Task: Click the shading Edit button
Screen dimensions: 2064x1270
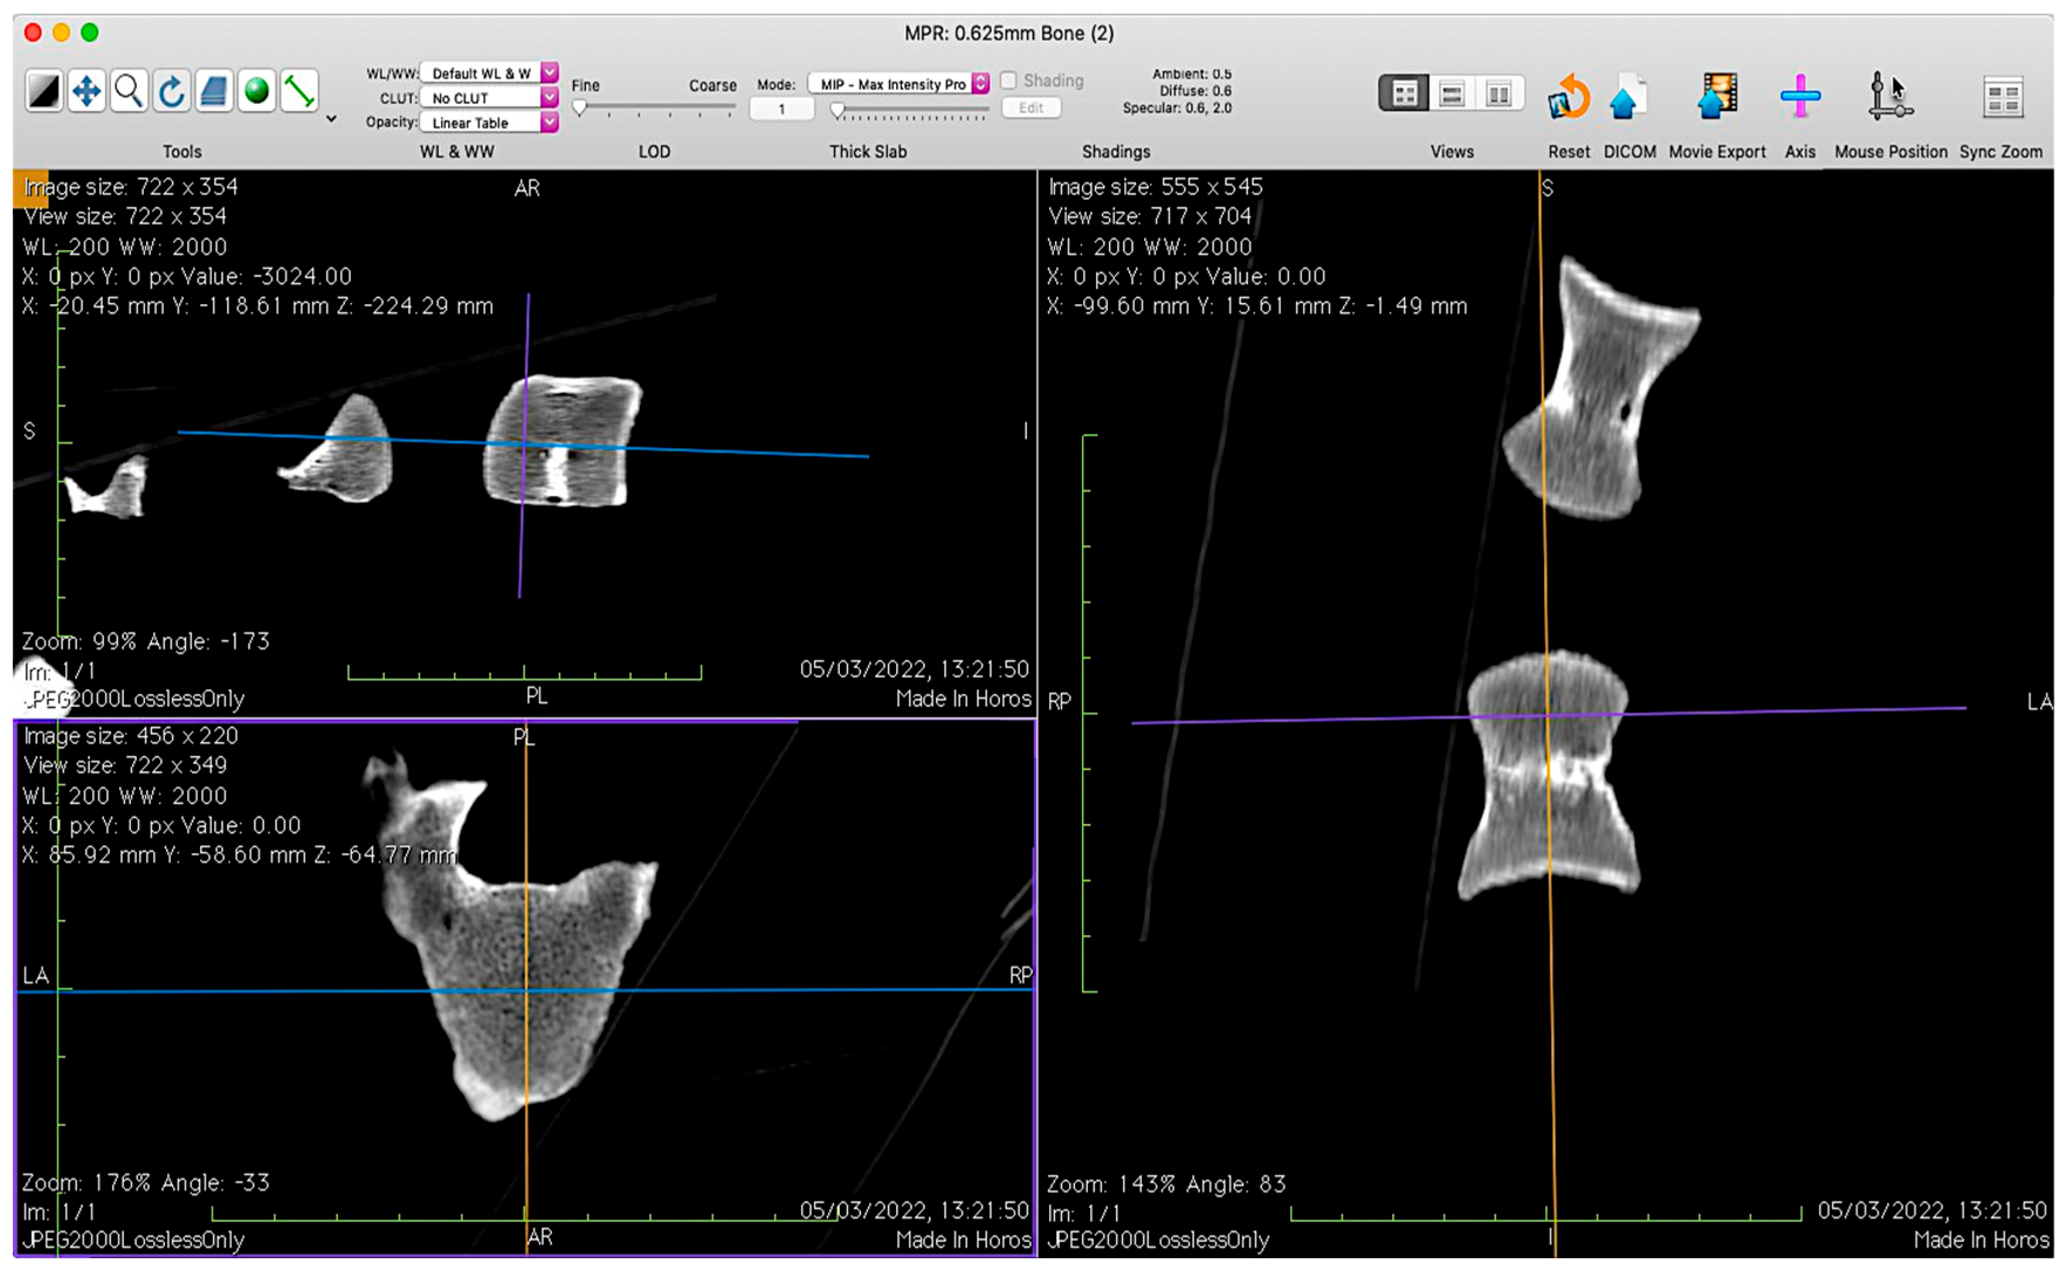Action: click(1031, 108)
